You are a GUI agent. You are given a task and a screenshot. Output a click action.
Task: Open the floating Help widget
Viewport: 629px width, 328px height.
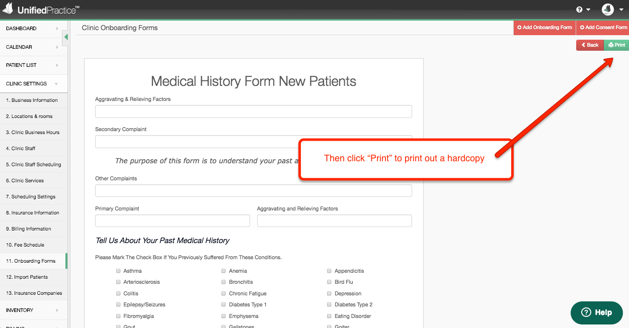596,312
